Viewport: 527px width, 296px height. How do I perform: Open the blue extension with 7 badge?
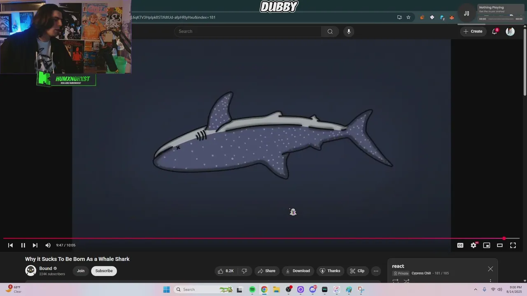click(x=442, y=17)
